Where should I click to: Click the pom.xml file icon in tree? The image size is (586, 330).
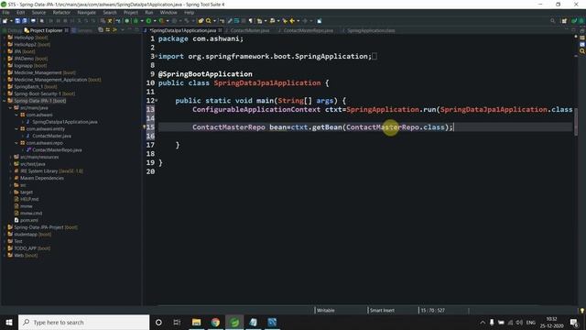(16, 220)
